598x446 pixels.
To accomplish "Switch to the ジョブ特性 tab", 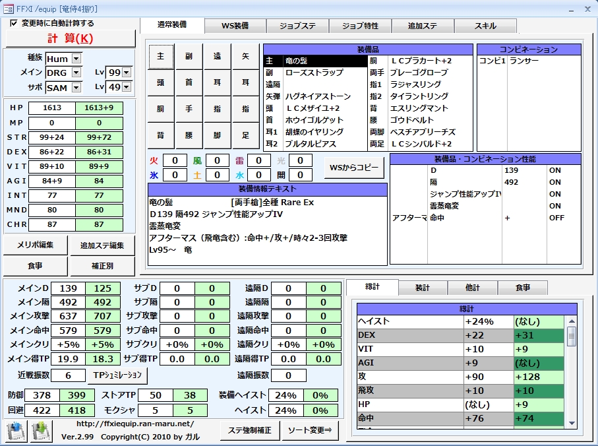I will pyautogui.click(x=360, y=26).
